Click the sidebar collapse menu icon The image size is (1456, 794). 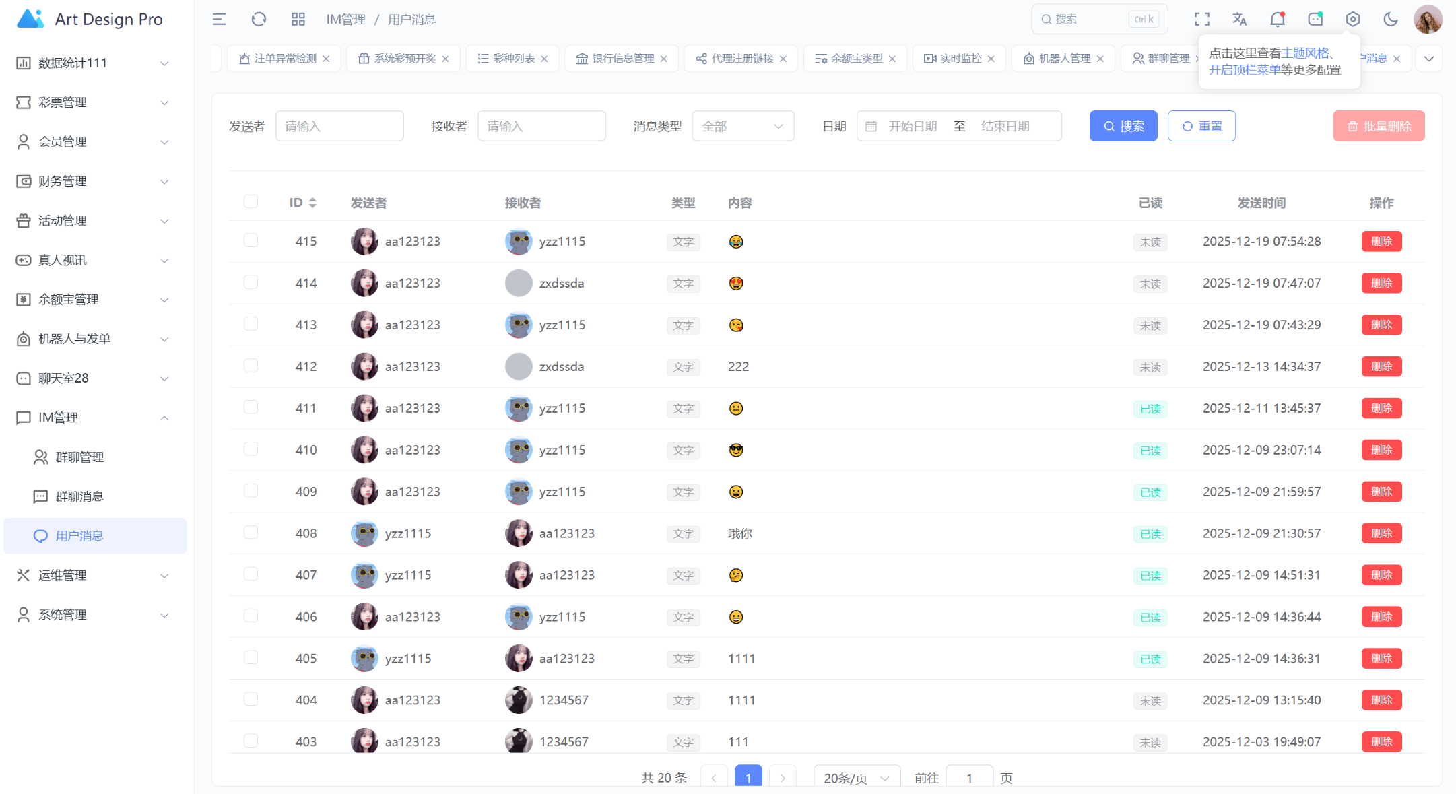tap(220, 20)
